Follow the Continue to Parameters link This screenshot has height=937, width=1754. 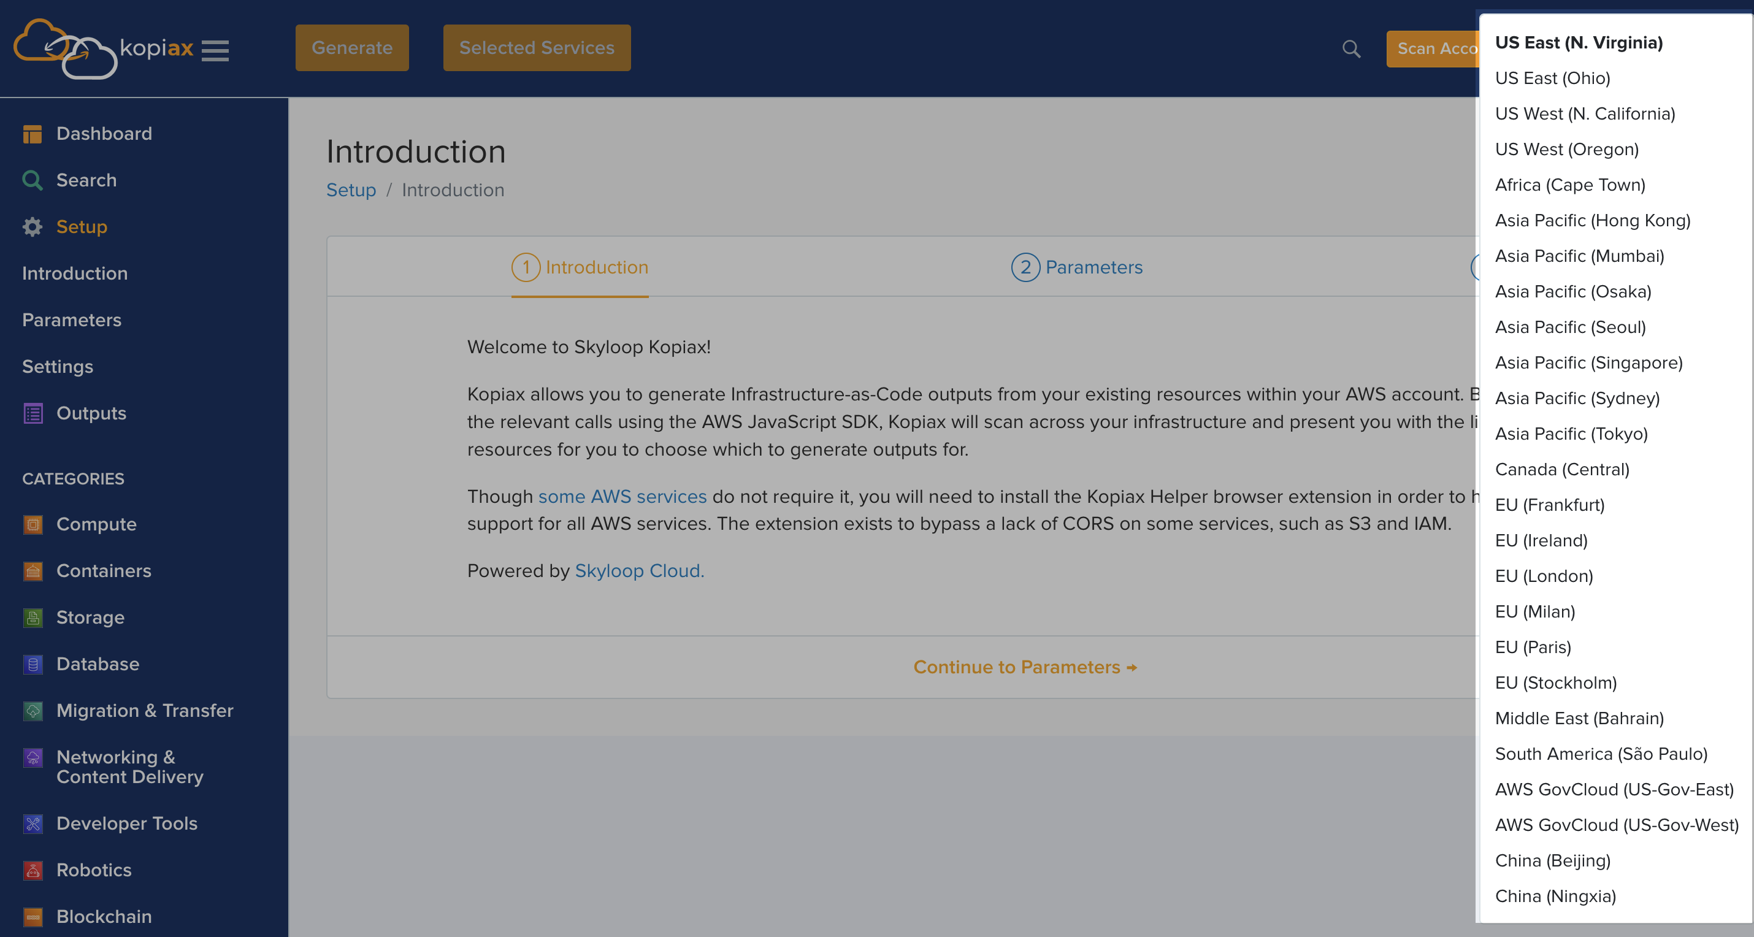click(1025, 667)
